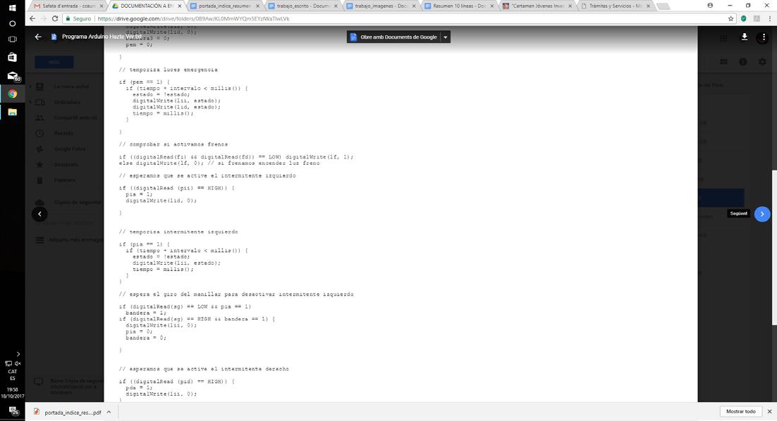Click the Chrome icon on the taskbar
The image size is (777, 421).
pos(13,94)
